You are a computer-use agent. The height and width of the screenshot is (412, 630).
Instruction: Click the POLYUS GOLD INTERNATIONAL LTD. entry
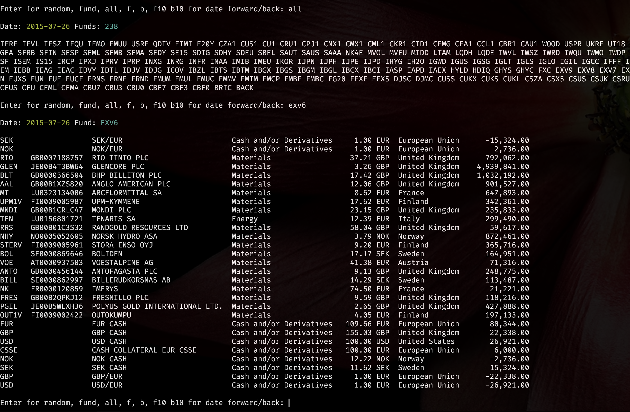click(157, 306)
